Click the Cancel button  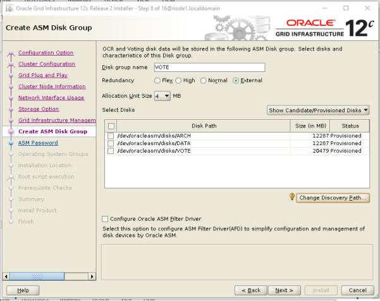(x=357, y=290)
